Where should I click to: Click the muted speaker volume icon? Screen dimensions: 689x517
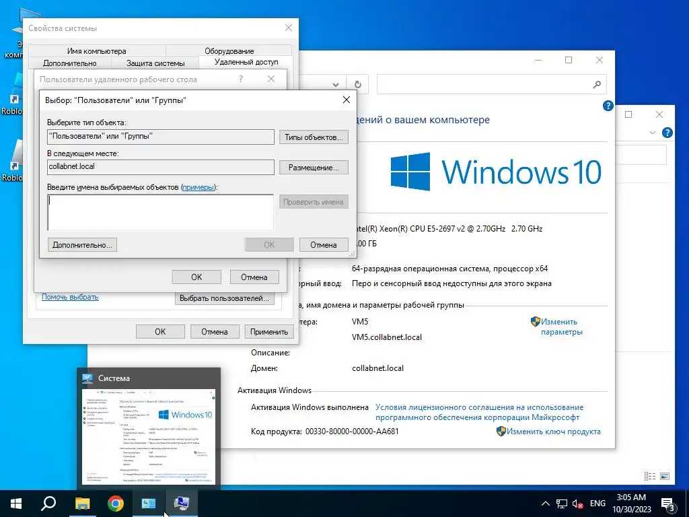[578, 504]
